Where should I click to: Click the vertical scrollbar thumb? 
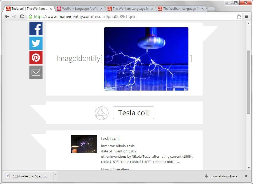[x=249, y=82]
